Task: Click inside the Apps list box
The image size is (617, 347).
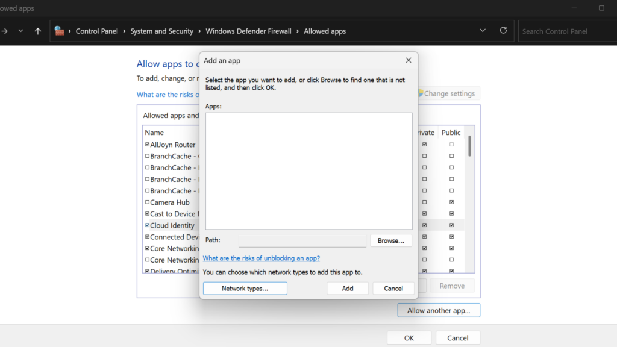Action: (309, 171)
